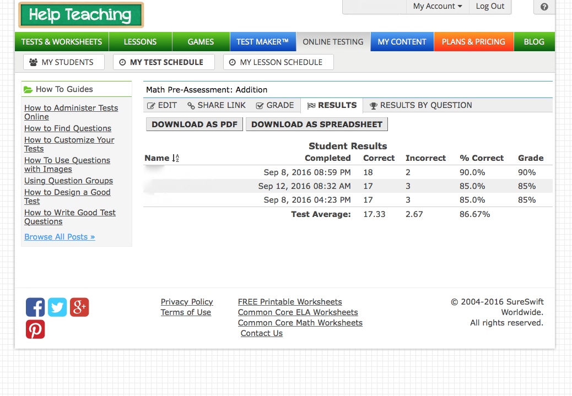This screenshot has height=396, width=572.
Task: Open the Plans & Pricing tab
Action: click(473, 41)
